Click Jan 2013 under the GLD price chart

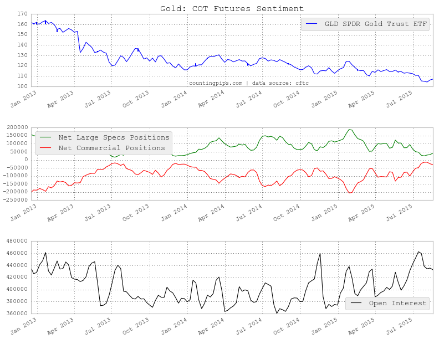(23, 99)
